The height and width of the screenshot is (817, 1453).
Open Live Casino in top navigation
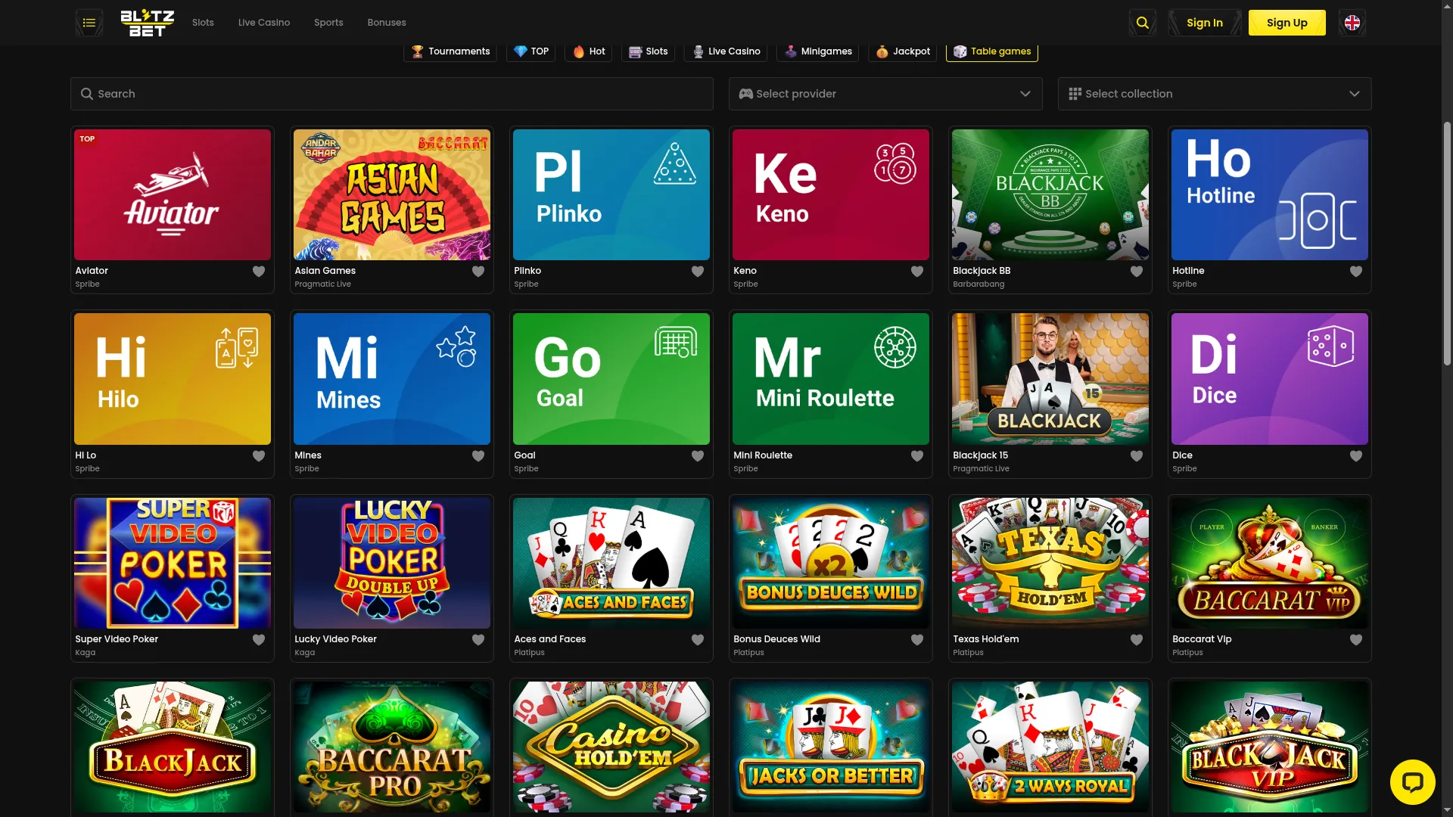tap(263, 23)
